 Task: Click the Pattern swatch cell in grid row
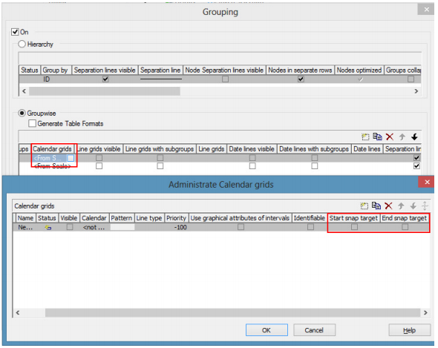pos(122,227)
